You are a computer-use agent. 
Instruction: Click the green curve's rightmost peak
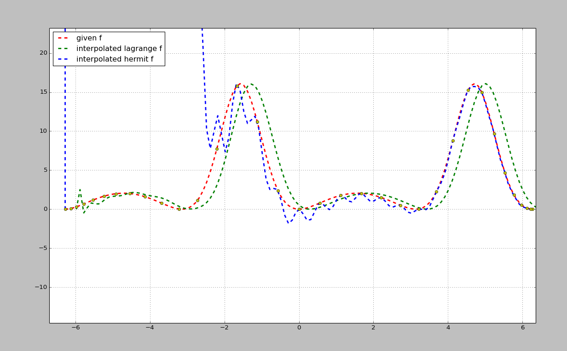pyautogui.click(x=486, y=83)
